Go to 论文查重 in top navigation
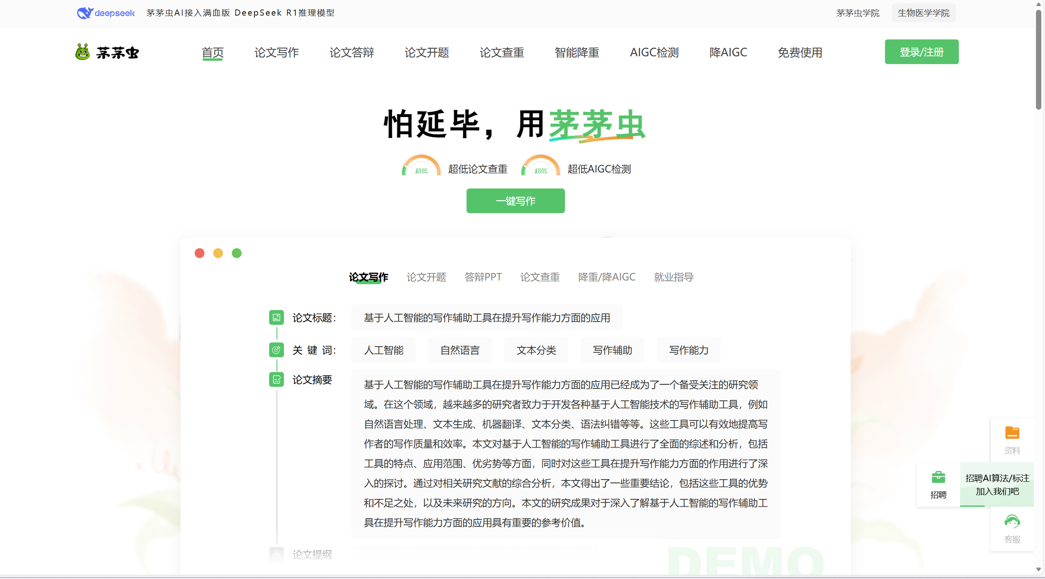The height and width of the screenshot is (579, 1045). (x=502, y=53)
